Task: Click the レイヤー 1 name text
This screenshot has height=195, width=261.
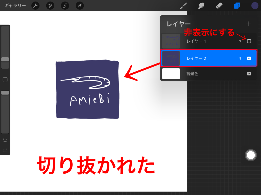Action: tap(196, 41)
